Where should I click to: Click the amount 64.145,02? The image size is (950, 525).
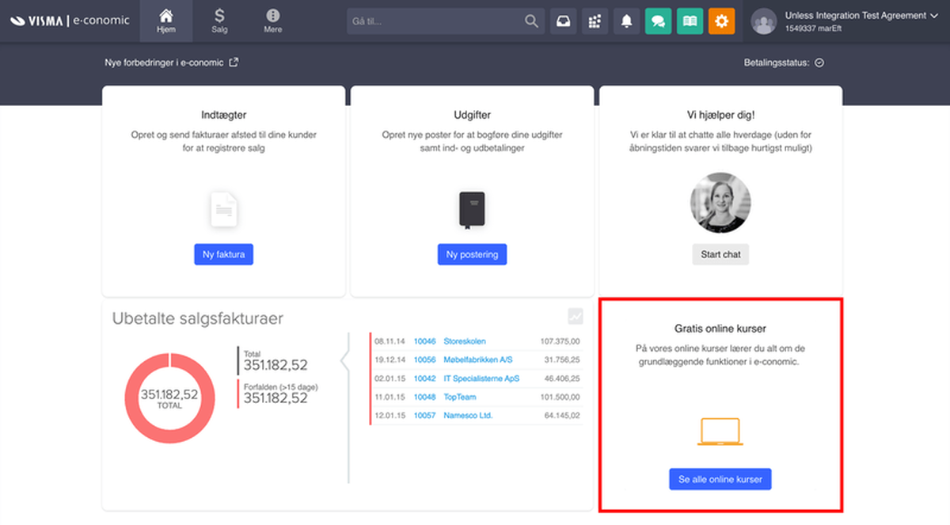tap(562, 415)
